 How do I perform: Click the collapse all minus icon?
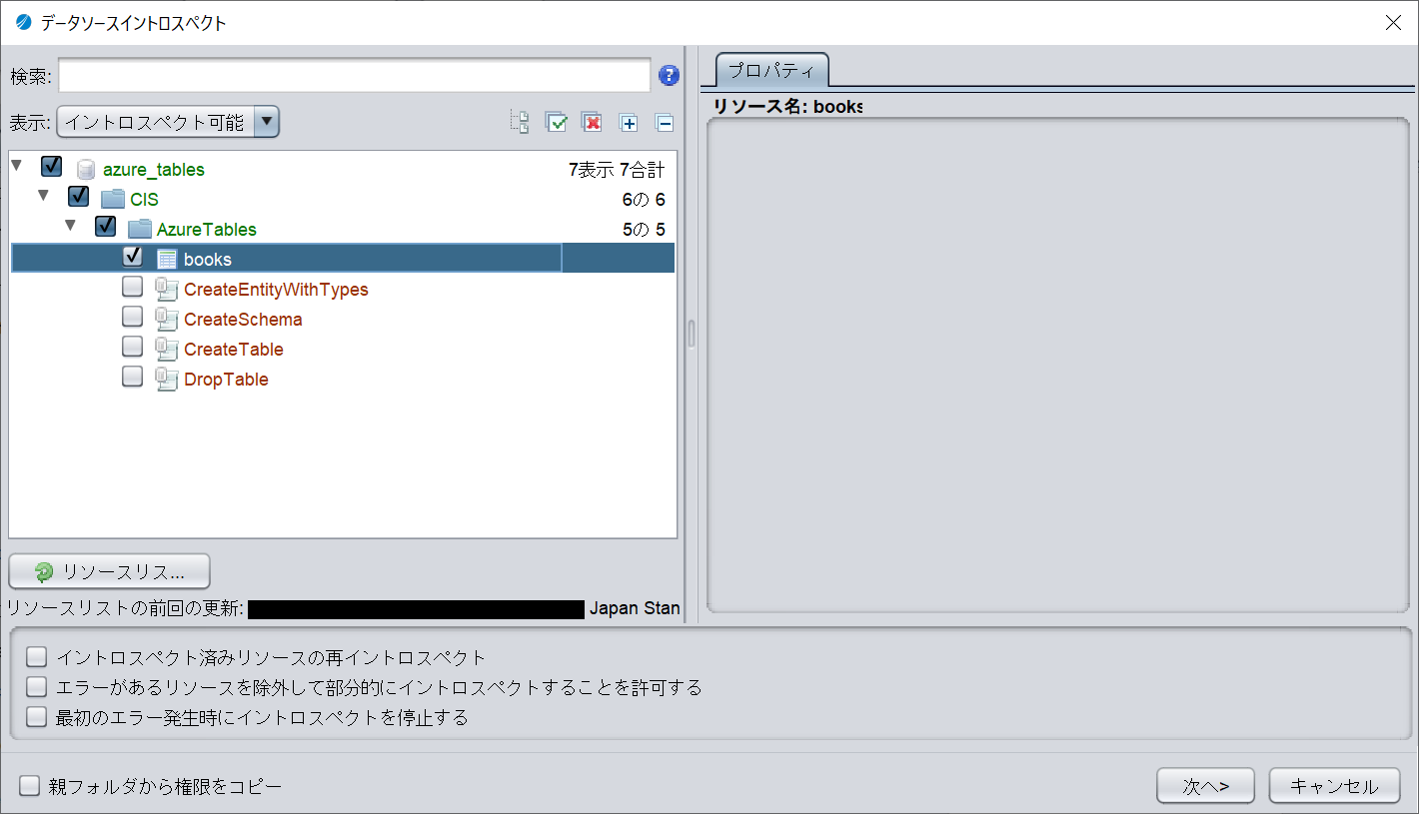pyautogui.click(x=665, y=123)
